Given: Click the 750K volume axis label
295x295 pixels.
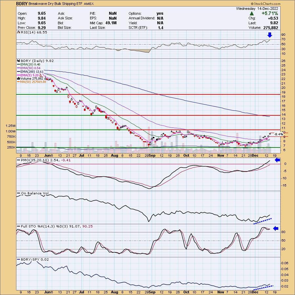Looking at the screenshot, I should point(11,137).
